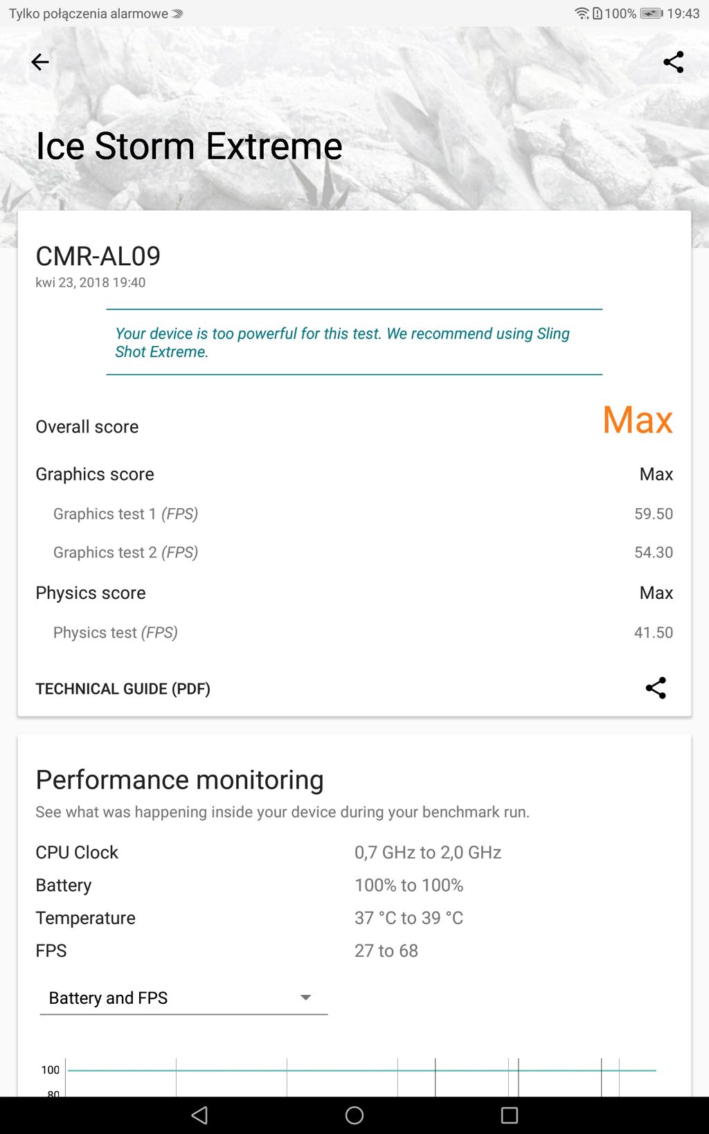Tap the battery icon in the status bar
The width and height of the screenshot is (709, 1134).
coord(651,13)
